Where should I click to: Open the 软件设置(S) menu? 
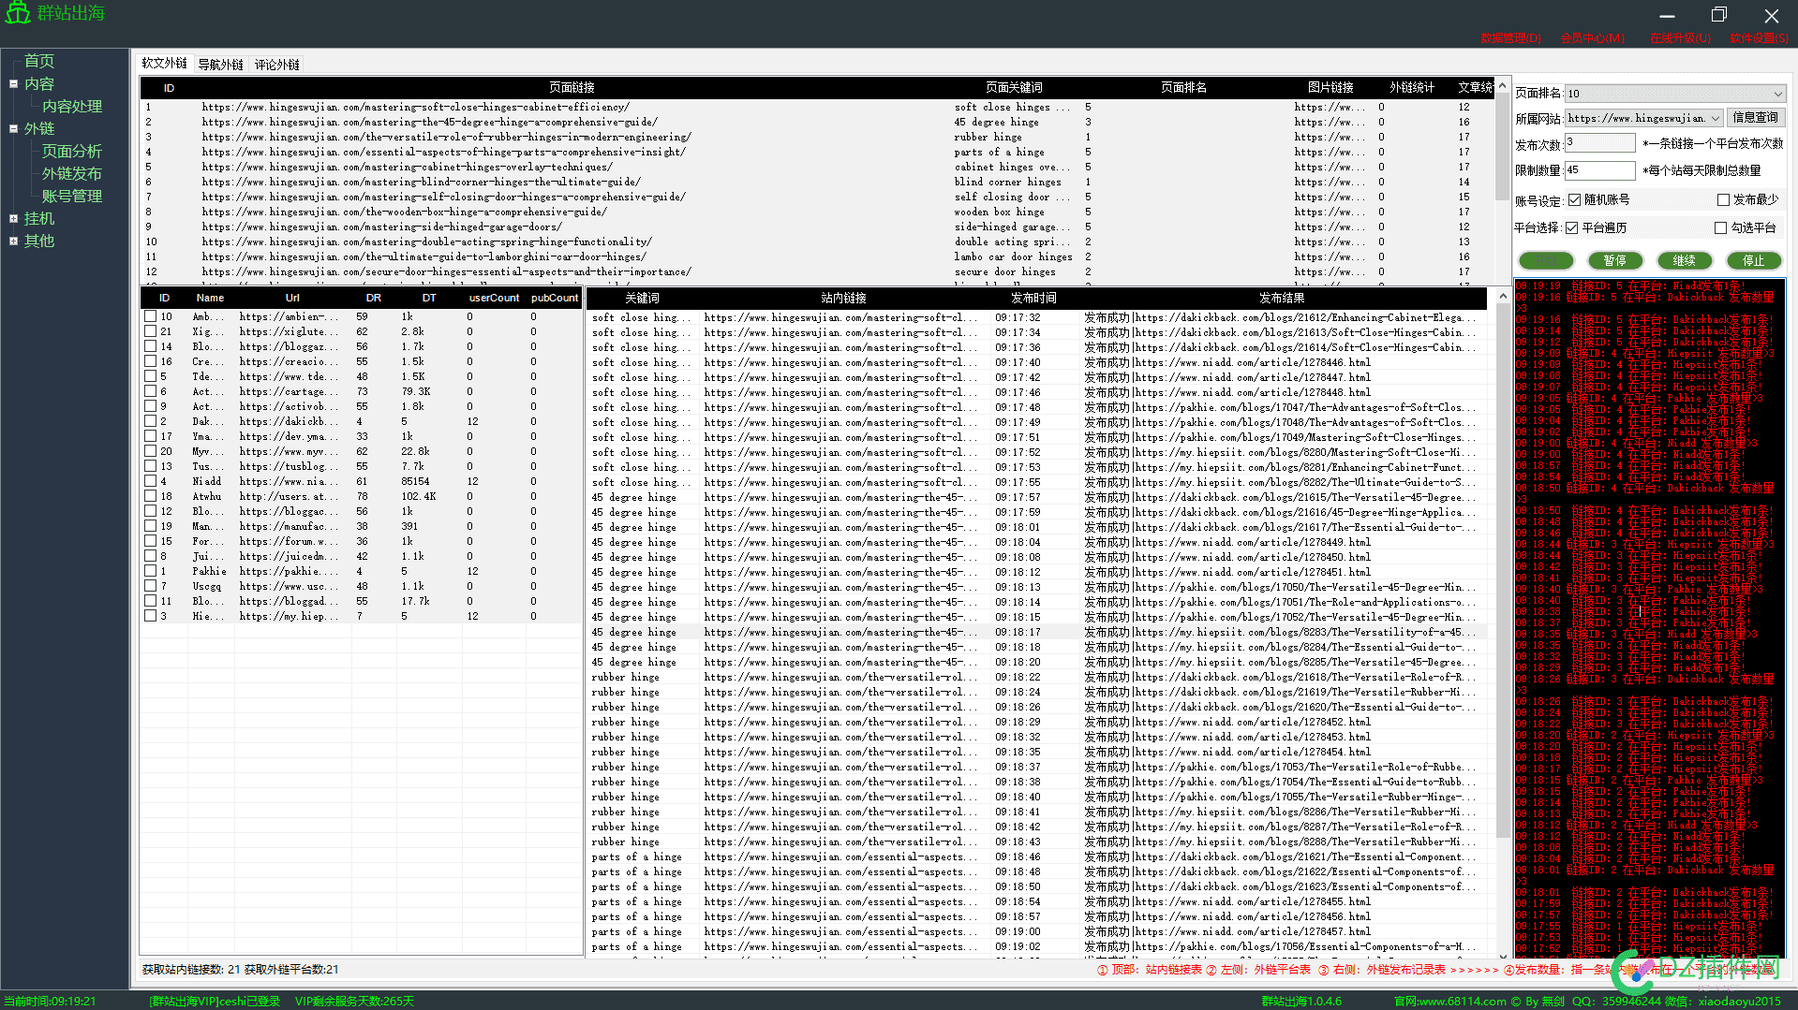click(1760, 38)
